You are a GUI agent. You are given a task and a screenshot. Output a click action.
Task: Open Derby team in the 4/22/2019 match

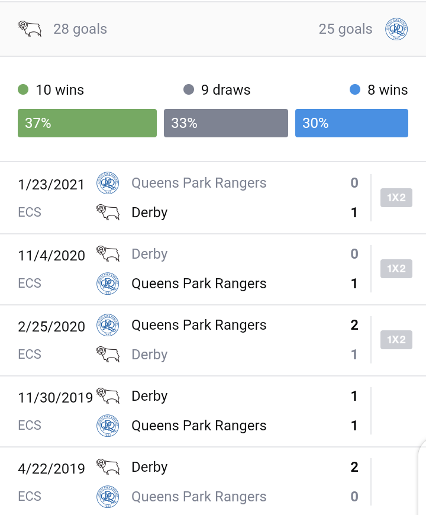pyautogui.click(x=150, y=467)
